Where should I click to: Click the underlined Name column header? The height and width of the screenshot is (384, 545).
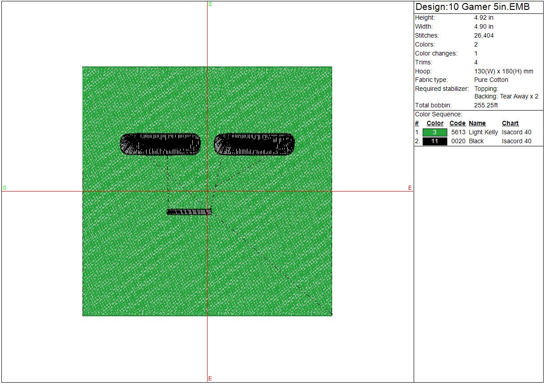(x=477, y=124)
